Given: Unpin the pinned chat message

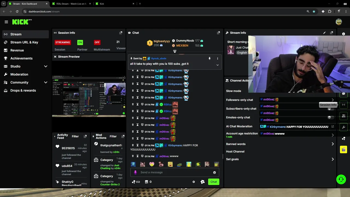Looking at the screenshot, I should pos(209,59).
